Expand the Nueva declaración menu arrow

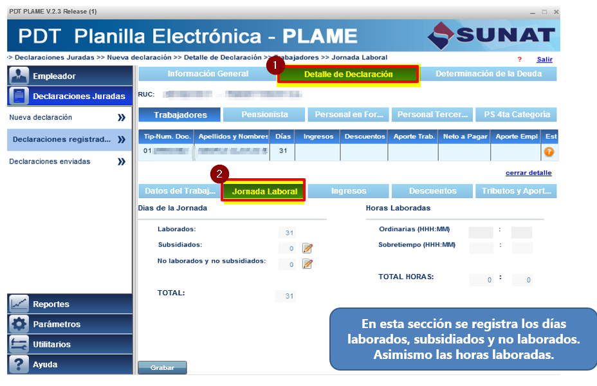[121, 118]
